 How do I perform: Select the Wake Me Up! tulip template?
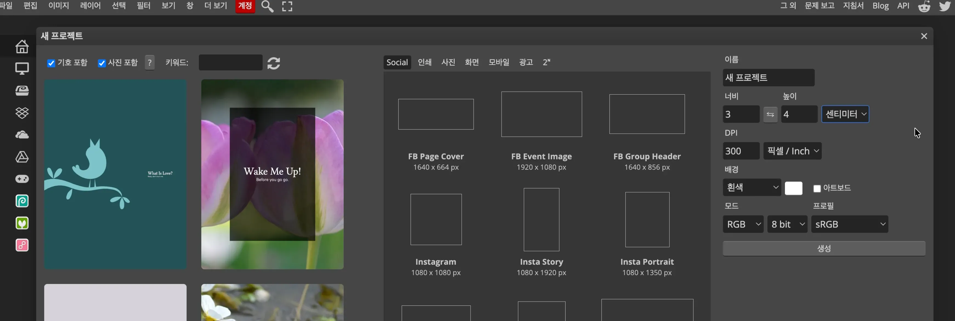point(272,174)
